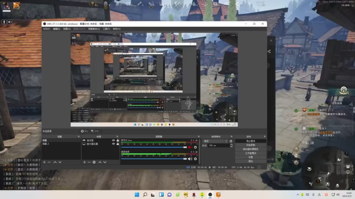The height and width of the screenshot is (199, 355).
Task: Open the Chat app on the taskbar
Action: 170,195
